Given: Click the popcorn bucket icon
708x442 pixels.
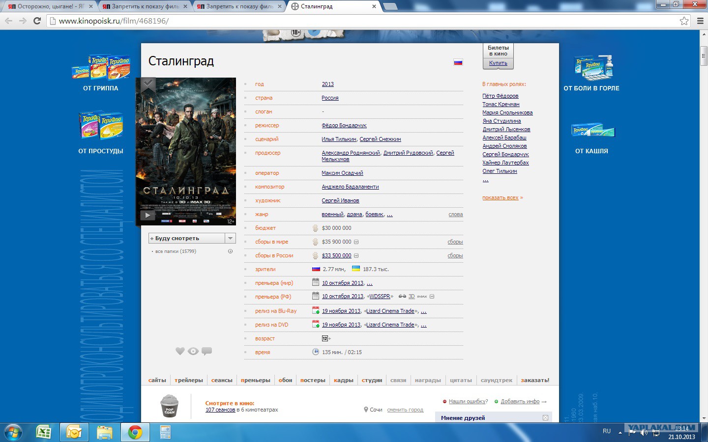Looking at the screenshot, I should [170, 406].
